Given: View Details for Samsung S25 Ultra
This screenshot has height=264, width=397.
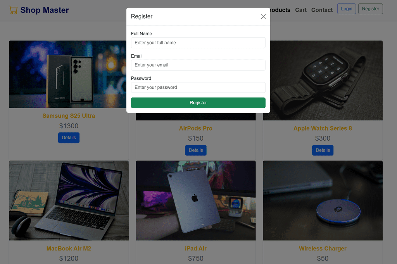Looking at the screenshot, I should [69, 138].
